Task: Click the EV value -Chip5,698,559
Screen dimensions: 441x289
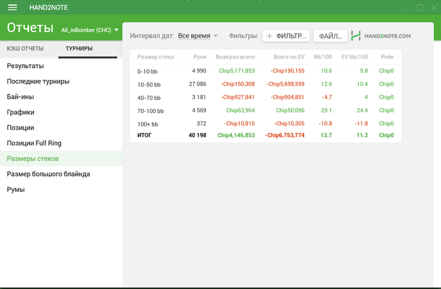Action: pyautogui.click(x=285, y=84)
